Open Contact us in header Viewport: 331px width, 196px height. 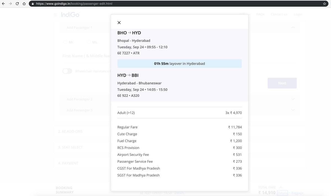(x=279, y=14)
